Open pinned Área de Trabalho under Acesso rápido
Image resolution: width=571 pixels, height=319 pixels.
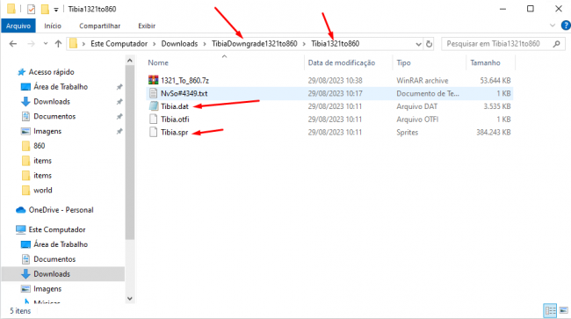click(61, 87)
